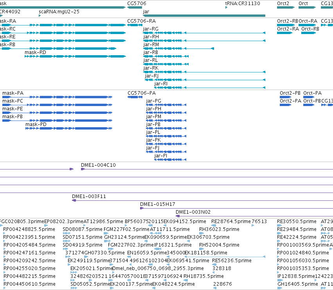This screenshot has height=290, width=333.
Task: Click the CG5706 gene label
Action: pos(137,4)
